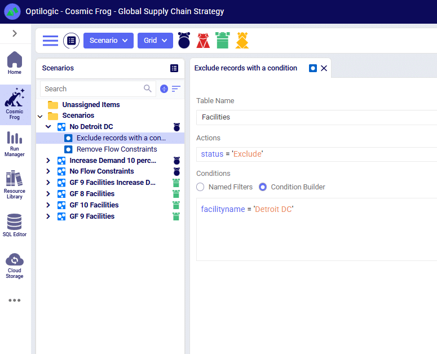Image resolution: width=437 pixels, height=354 pixels.
Task: Select the No Detroit DC scenario
Action: point(91,127)
